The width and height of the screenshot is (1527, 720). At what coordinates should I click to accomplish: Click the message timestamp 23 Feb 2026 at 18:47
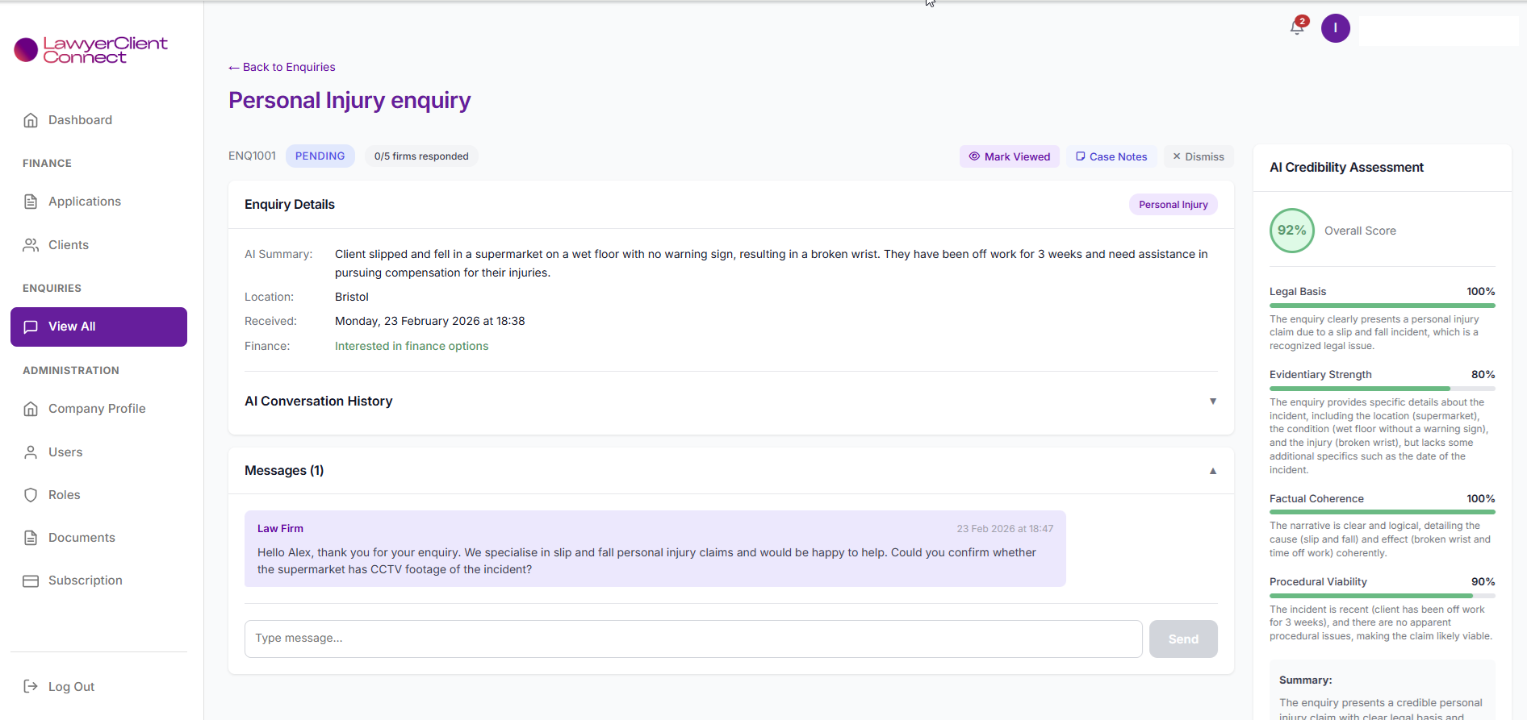click(1005, 529)
